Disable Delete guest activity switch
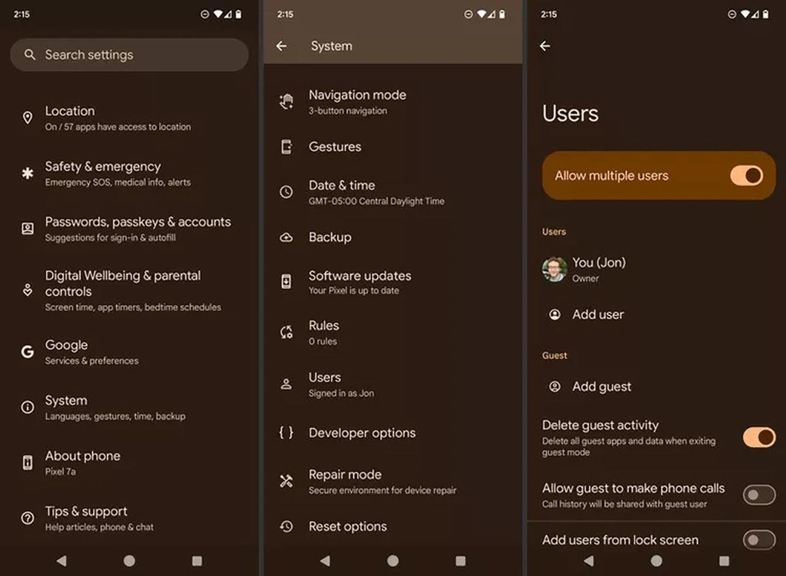This screenshot has height=576, width=786. point(760,437)
